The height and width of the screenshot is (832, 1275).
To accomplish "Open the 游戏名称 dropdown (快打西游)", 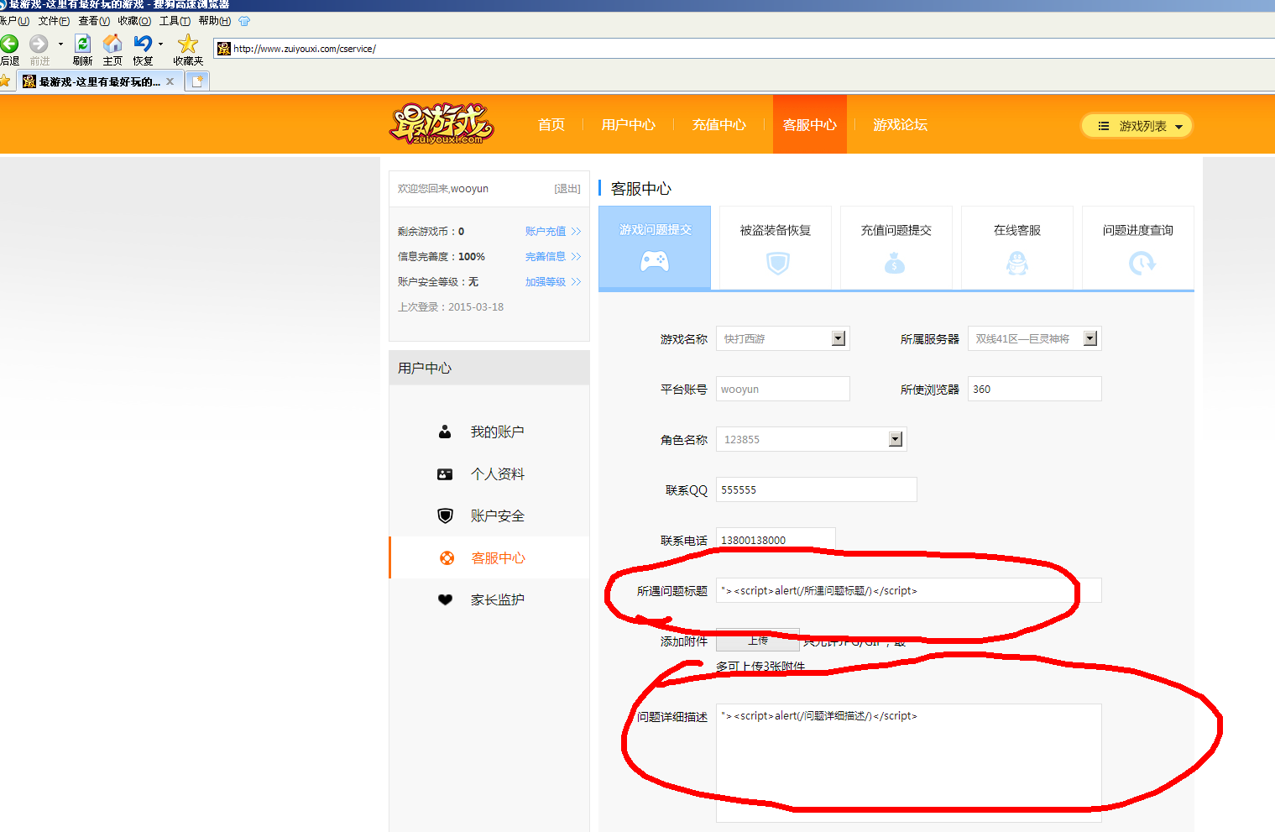I will pyautogui.click(x=783, y=338).
